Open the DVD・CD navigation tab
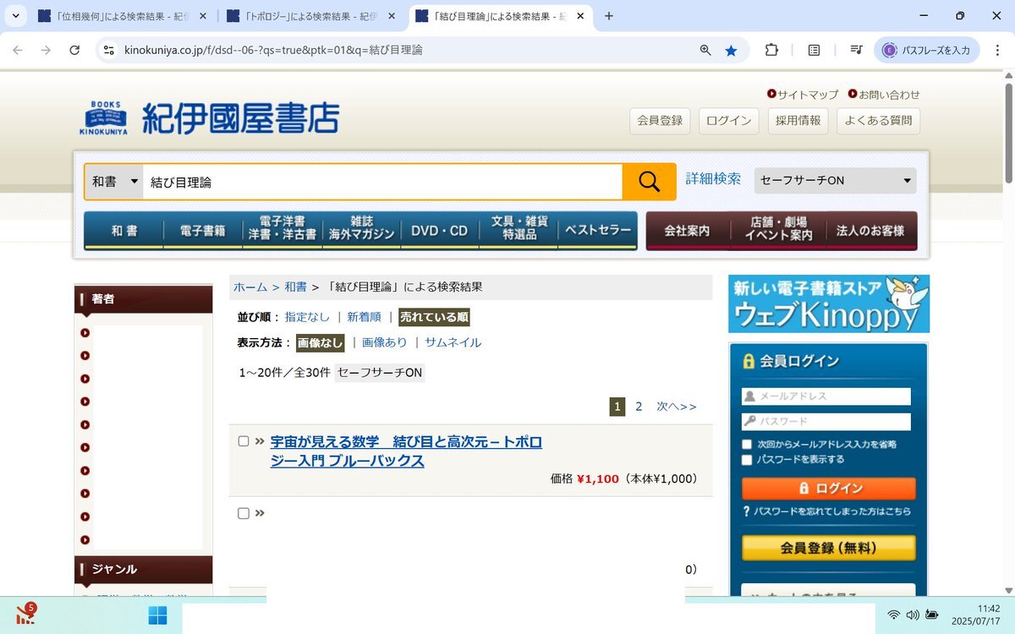This screenshot has height=634, width=1015. (440, 231)
